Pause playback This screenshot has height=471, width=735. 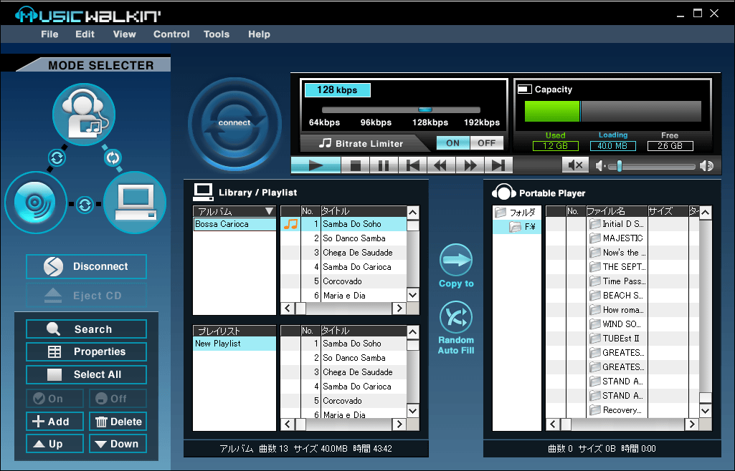coord(384,165)
